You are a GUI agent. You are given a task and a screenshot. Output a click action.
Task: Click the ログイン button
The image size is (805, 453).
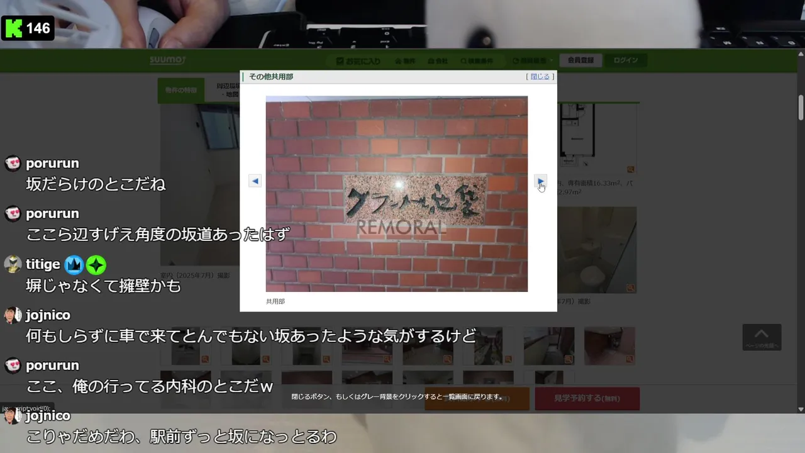click(626, 60)
